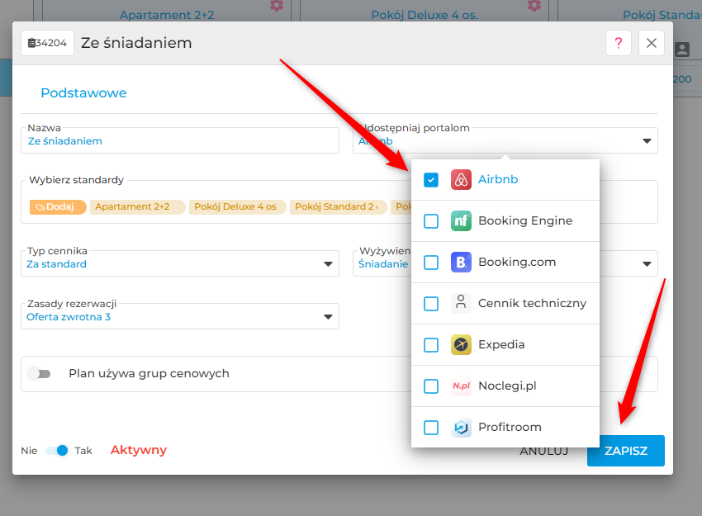This screenshot has width=702, height=516.
Task: Open gear settings for Apartament 2+2 column
Action: pyautogui.click(x=276, y=6)
